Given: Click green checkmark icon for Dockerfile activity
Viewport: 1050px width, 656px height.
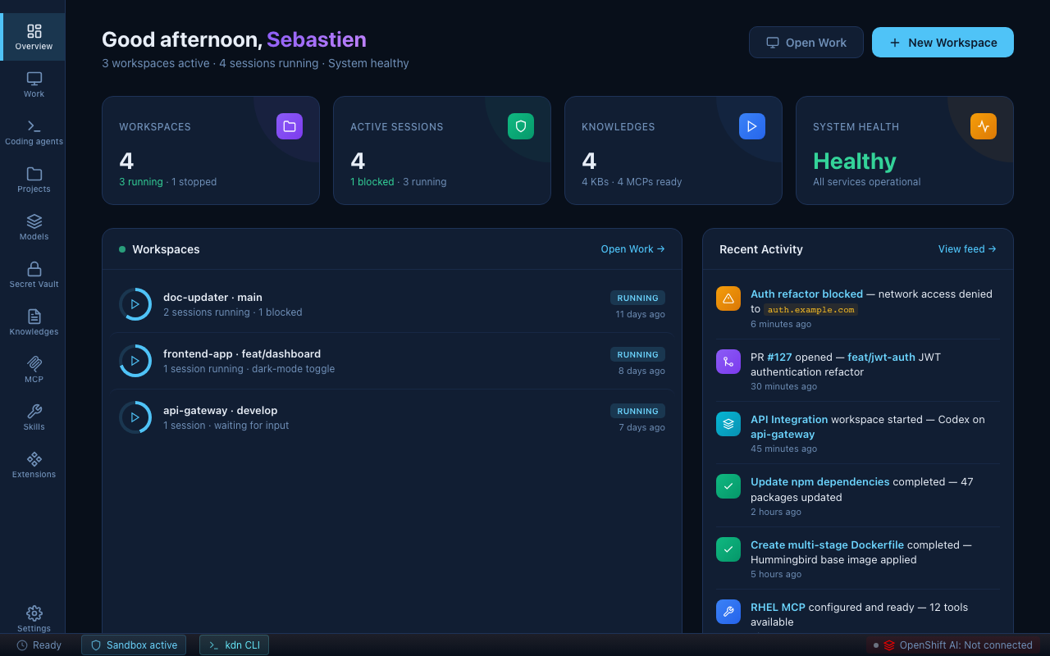Looking at the screenshot, I should point(728,549).
